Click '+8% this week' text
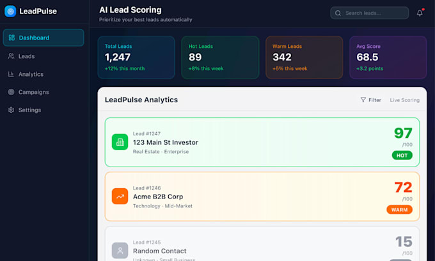 206,68
